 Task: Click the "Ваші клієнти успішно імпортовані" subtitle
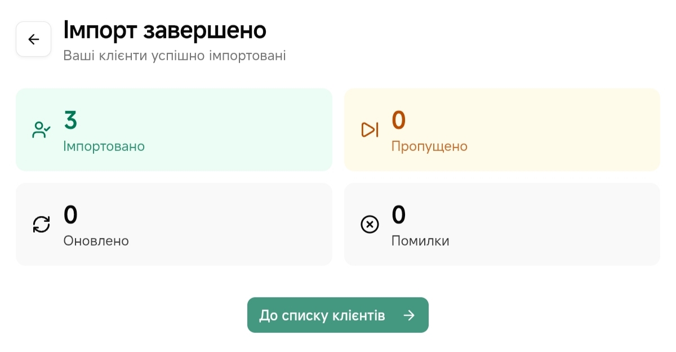(x=174, y=56)
